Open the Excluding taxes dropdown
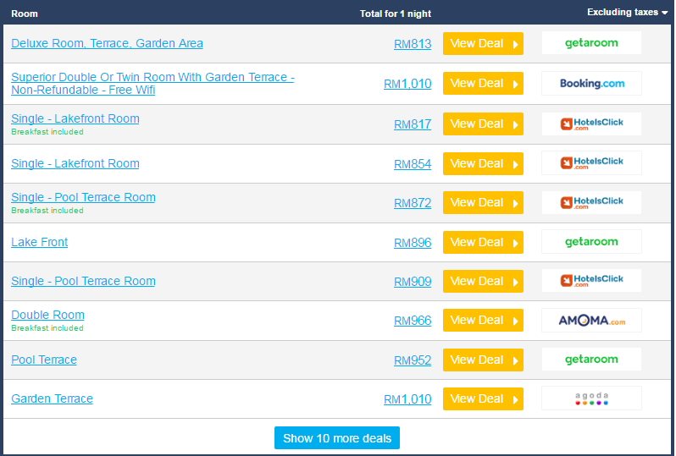This screenshot has height=456, width=676. pyautogui.click(x=627, y=13)
